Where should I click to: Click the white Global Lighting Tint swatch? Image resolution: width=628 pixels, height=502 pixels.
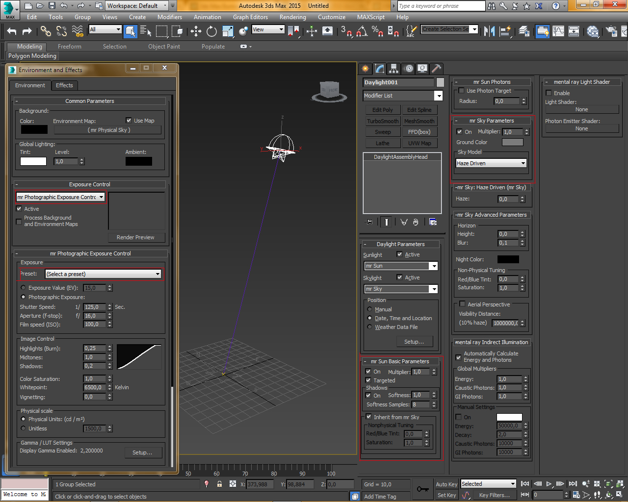point(33,161)
